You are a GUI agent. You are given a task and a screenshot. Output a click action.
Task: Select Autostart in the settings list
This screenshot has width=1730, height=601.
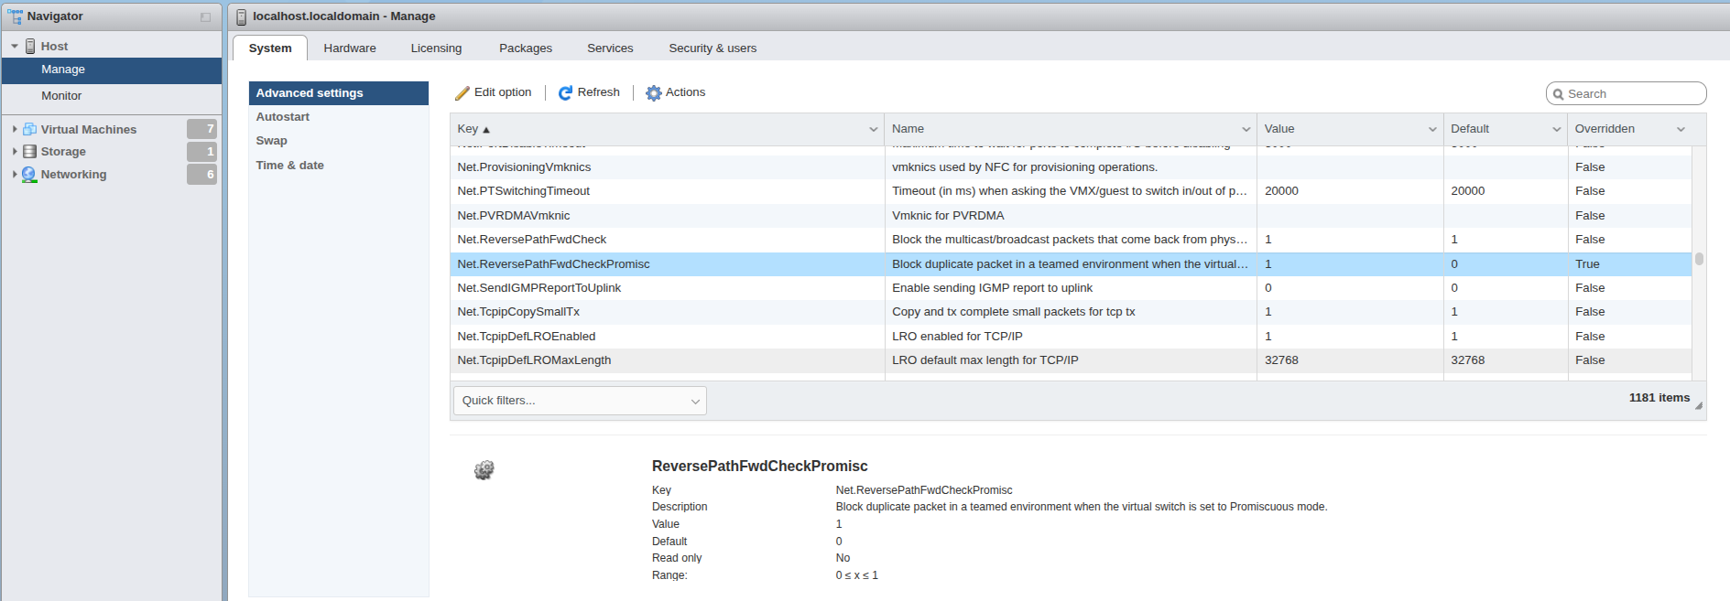pyautogui.click(x=283, y=117)
